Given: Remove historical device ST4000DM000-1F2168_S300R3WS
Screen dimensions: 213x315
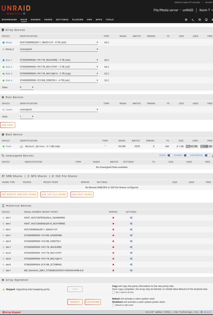Looking at the screenshot, I should pyautogui.click(x=113, y=235).
